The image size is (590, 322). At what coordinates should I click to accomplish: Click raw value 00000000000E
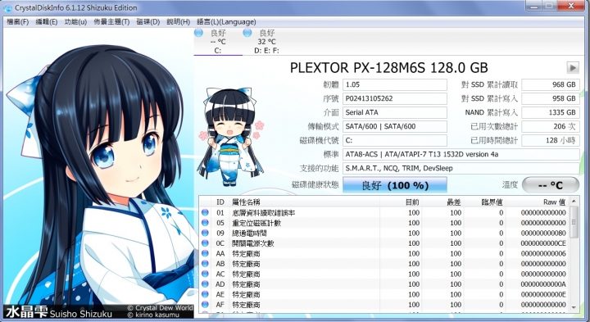[x=543, y=294]
